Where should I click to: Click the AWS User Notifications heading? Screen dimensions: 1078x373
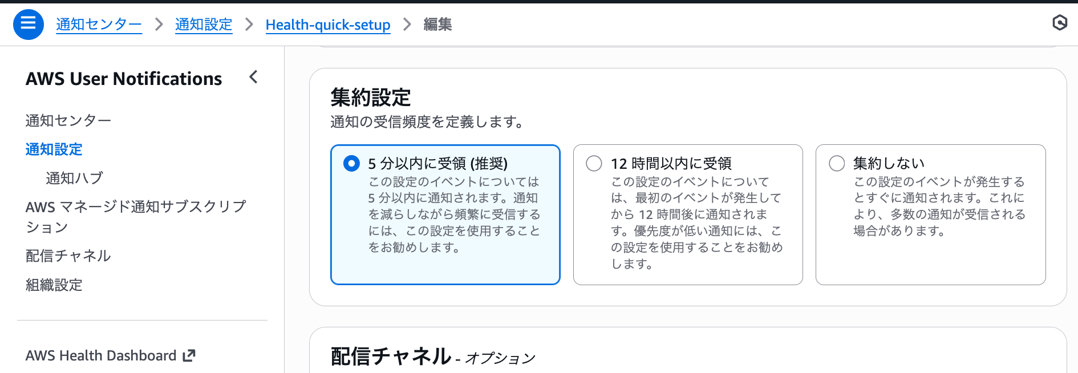[x=123, y=79]
